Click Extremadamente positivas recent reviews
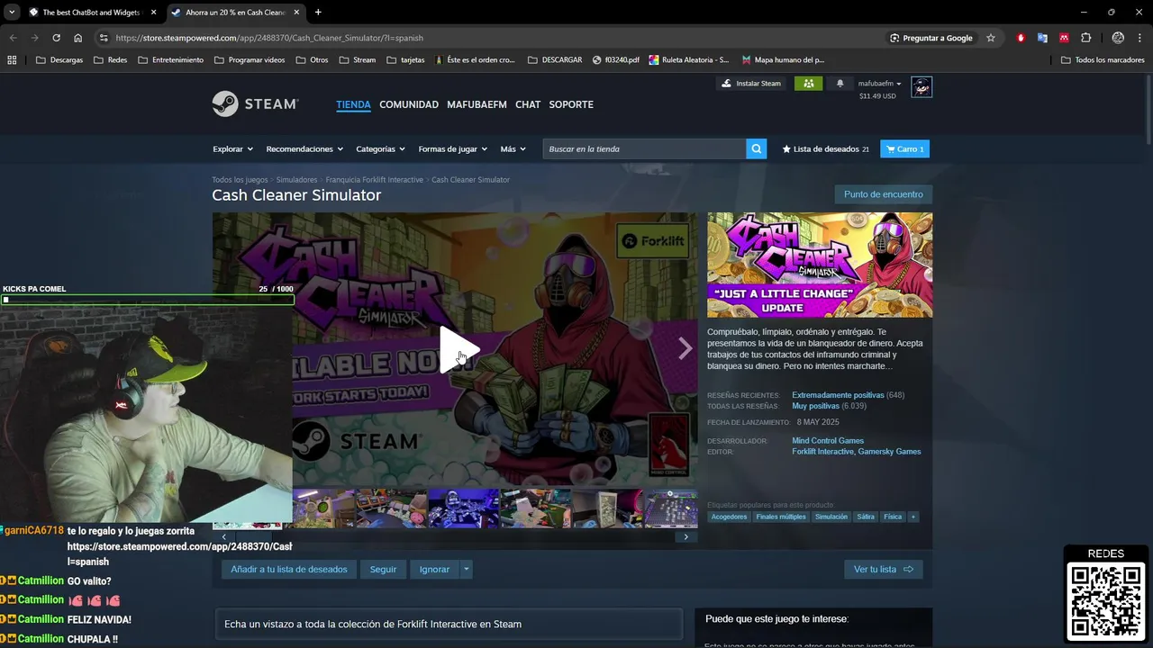This screenshot has width=1153, height=648. pyautogui.click(x=838, y=395)
